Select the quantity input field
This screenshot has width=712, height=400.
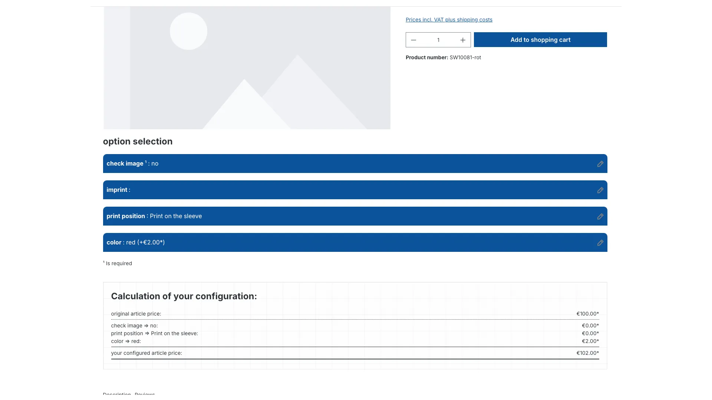[x=438, y=40]
